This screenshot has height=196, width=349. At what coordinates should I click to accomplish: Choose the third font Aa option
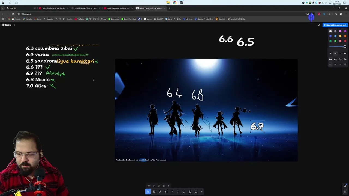tap(340, 59)
